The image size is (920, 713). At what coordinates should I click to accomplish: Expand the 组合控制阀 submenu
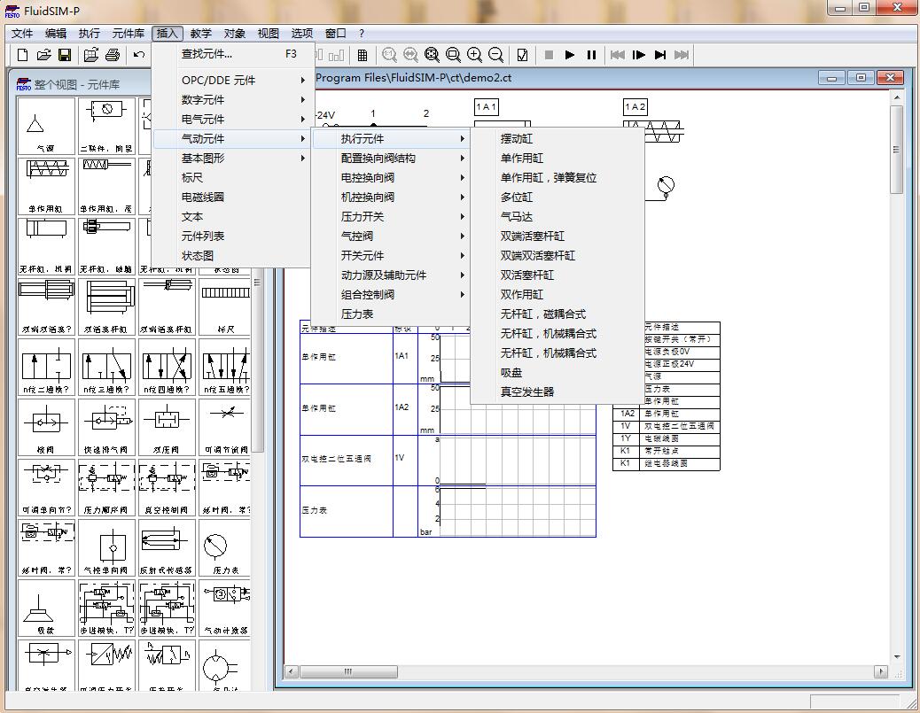(x=391, y=294)
